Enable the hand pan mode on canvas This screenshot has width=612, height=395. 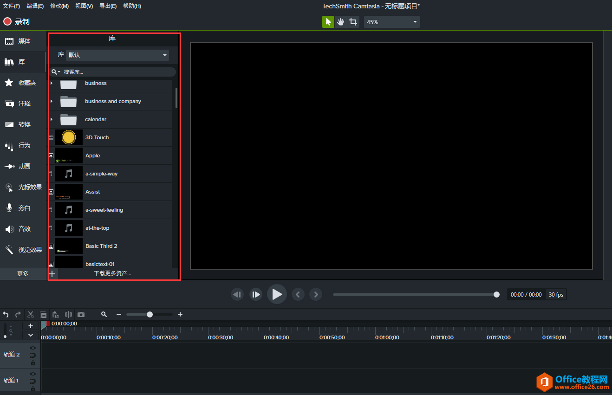tap(341, 22)
